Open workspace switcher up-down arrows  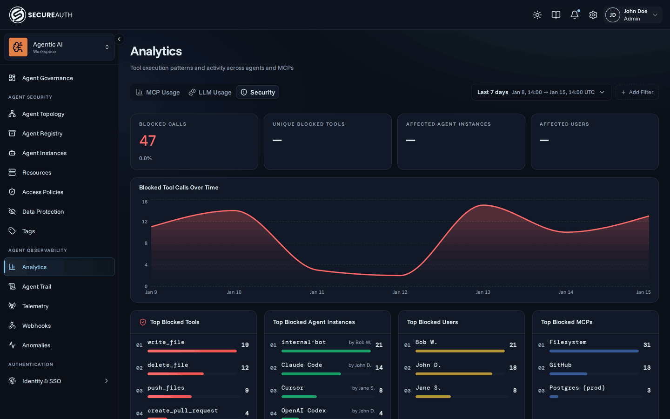107,47
